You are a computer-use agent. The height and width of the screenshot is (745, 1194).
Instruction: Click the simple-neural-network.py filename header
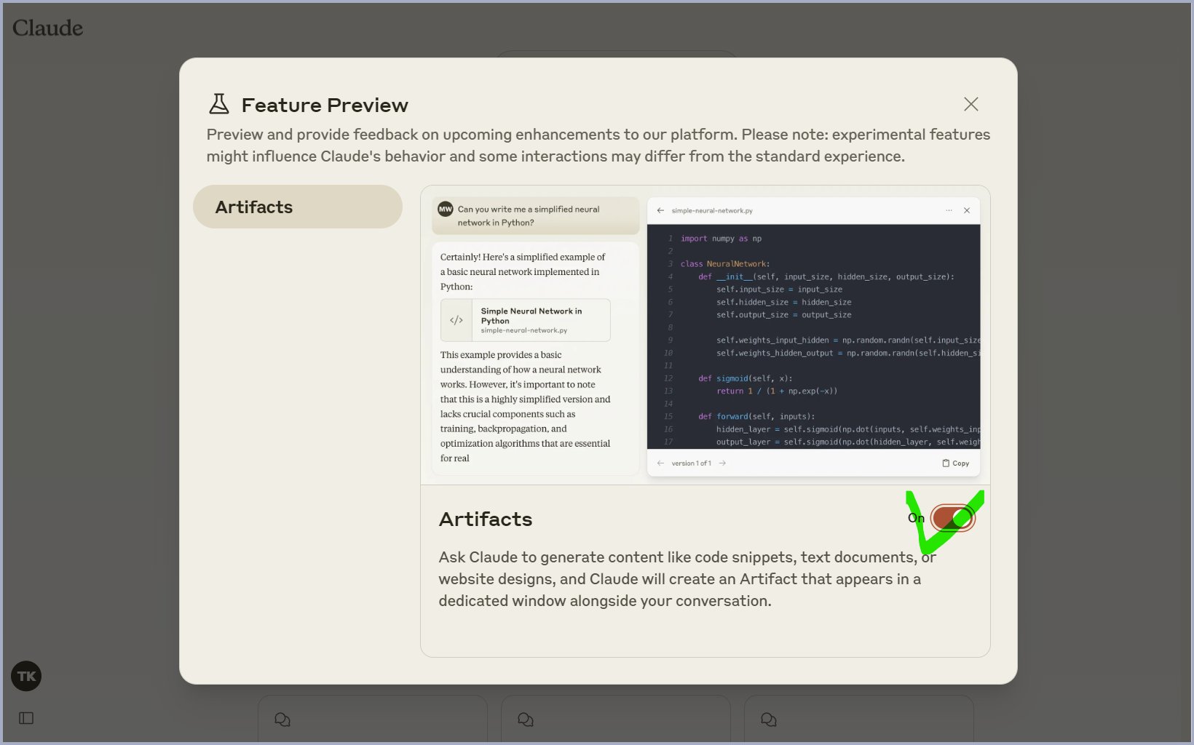[712, 210]
